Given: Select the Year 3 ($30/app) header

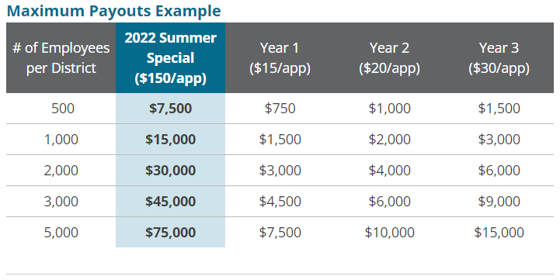Looking at the screenshot, I should pos(499,57).
